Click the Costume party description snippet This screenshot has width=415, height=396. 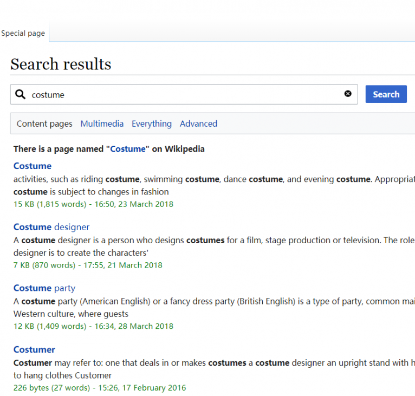pyautogui.click(x=211, y=307)
